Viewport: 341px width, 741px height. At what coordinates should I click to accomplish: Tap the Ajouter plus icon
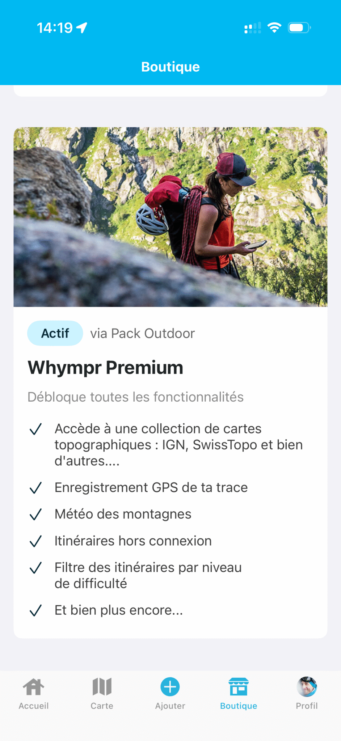170,686
